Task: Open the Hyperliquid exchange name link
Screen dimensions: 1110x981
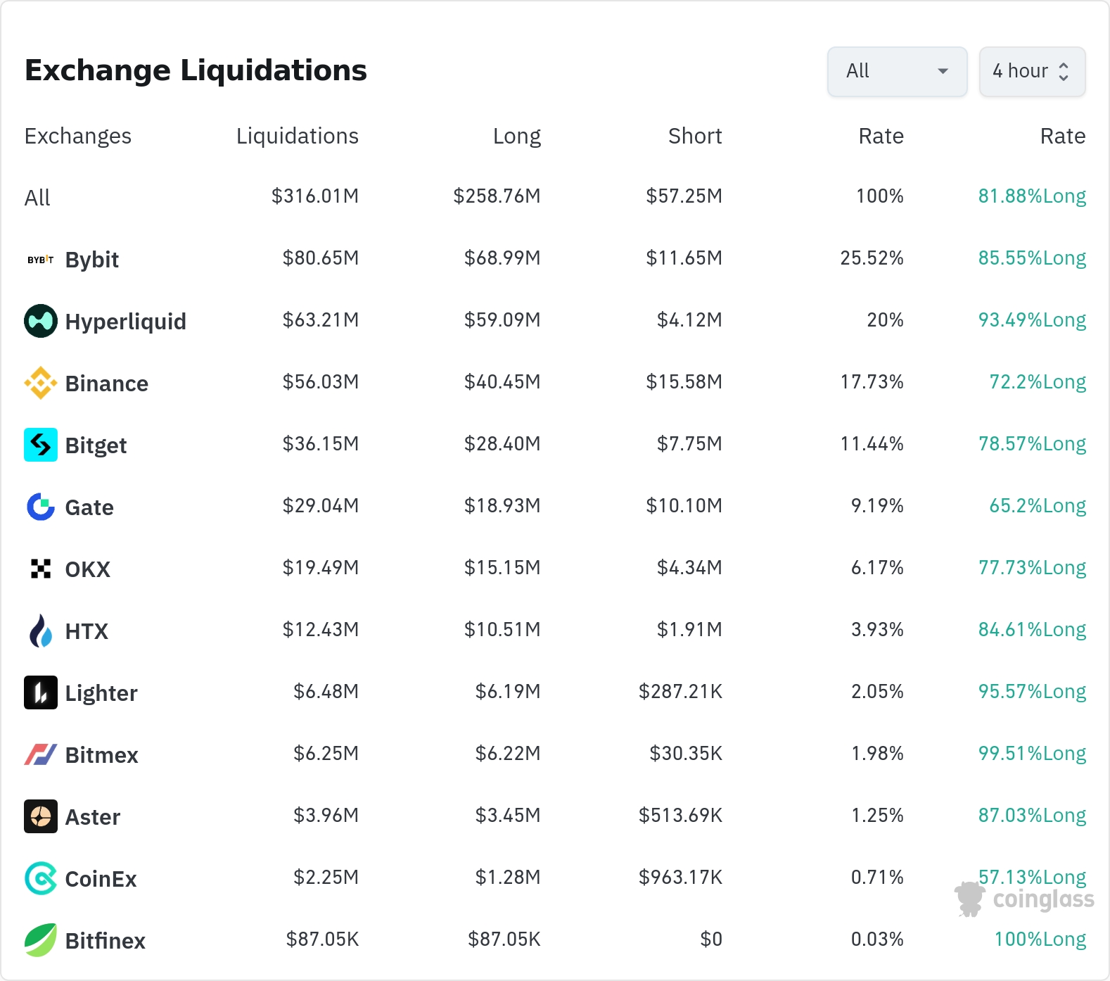Action: tap(125, 322)
